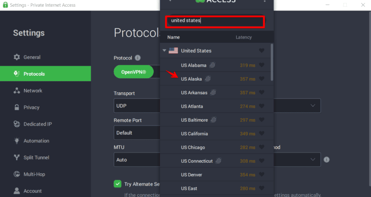Image resolution: width=371 pixels, height=197 pixels.
Task: Click the Network icon in sidebar
Action: [x=17, y=91]
